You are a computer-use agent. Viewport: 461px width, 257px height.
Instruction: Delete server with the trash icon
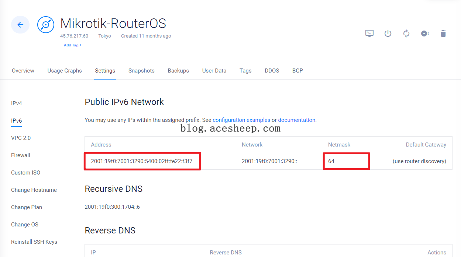[x=443, y=34]
